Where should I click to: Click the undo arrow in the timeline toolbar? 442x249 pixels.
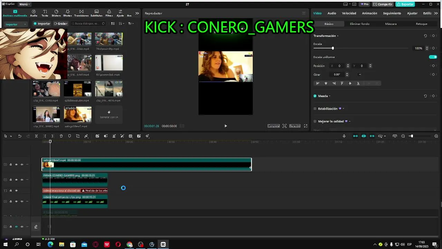(20, 136)
